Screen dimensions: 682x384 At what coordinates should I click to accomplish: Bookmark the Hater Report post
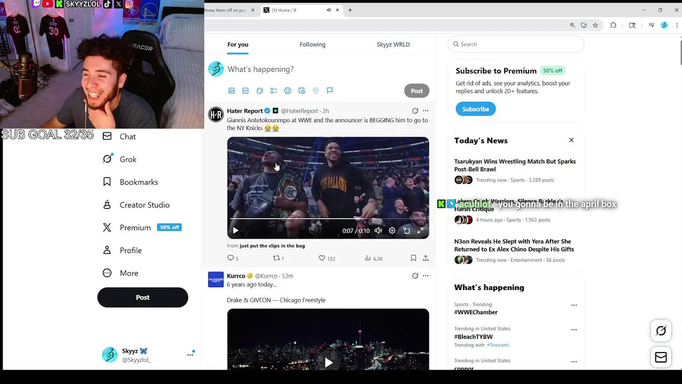coord(413,258)
